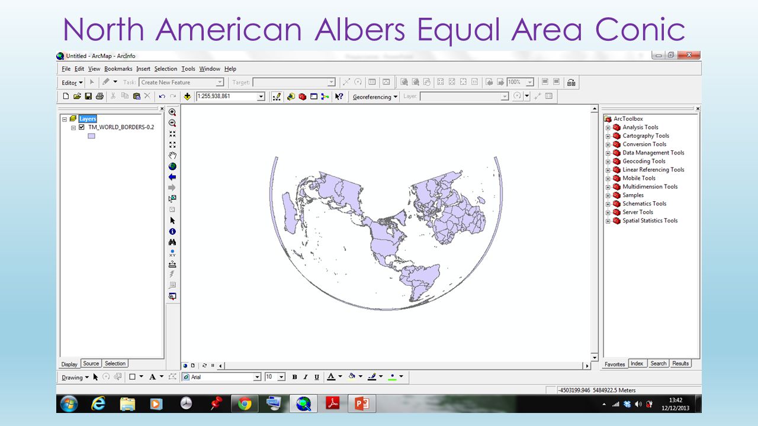This screenshot has width=758, height=426.
Task: Create a new map document
Action: point(66,96)
